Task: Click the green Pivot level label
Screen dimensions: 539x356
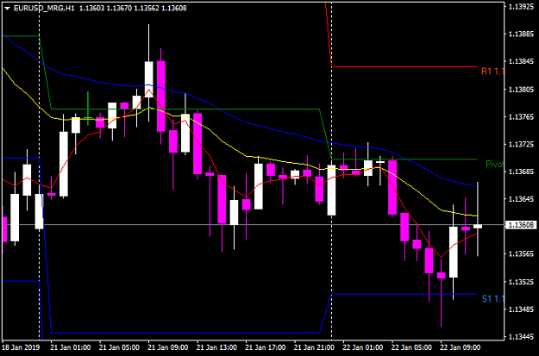Action: point(495,165)
